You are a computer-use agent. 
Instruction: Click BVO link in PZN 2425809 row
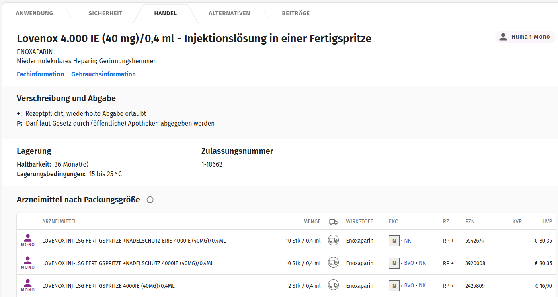tap(409, 286)
